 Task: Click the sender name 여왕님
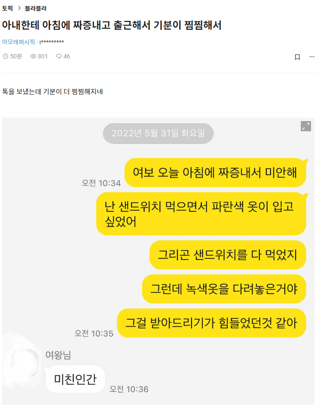coord(58,355)
